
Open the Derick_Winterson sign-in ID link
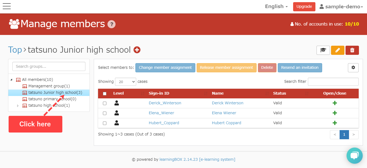[165, 103]
